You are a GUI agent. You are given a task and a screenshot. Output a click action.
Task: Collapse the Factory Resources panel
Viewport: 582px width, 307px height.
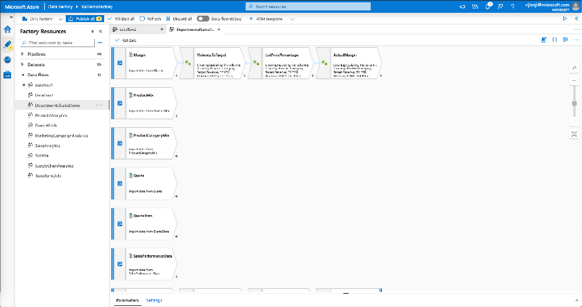click(x=100, y=31)
